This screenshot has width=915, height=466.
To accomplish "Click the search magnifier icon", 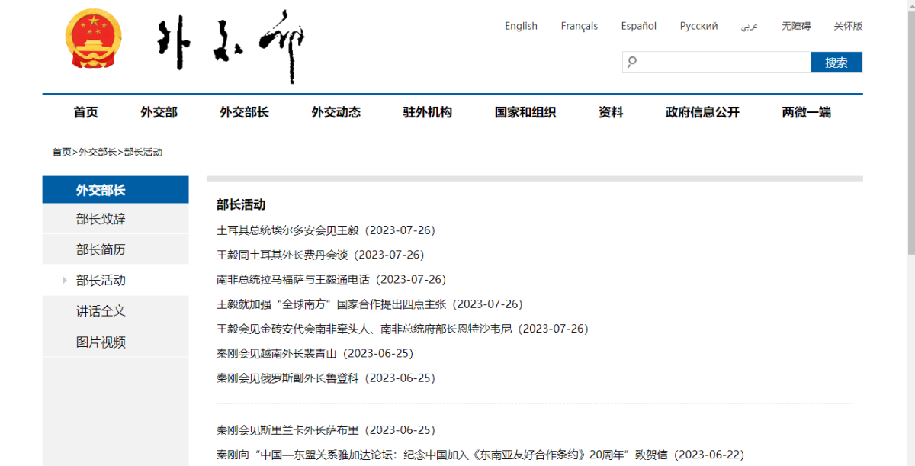I will tap(632, 63).
